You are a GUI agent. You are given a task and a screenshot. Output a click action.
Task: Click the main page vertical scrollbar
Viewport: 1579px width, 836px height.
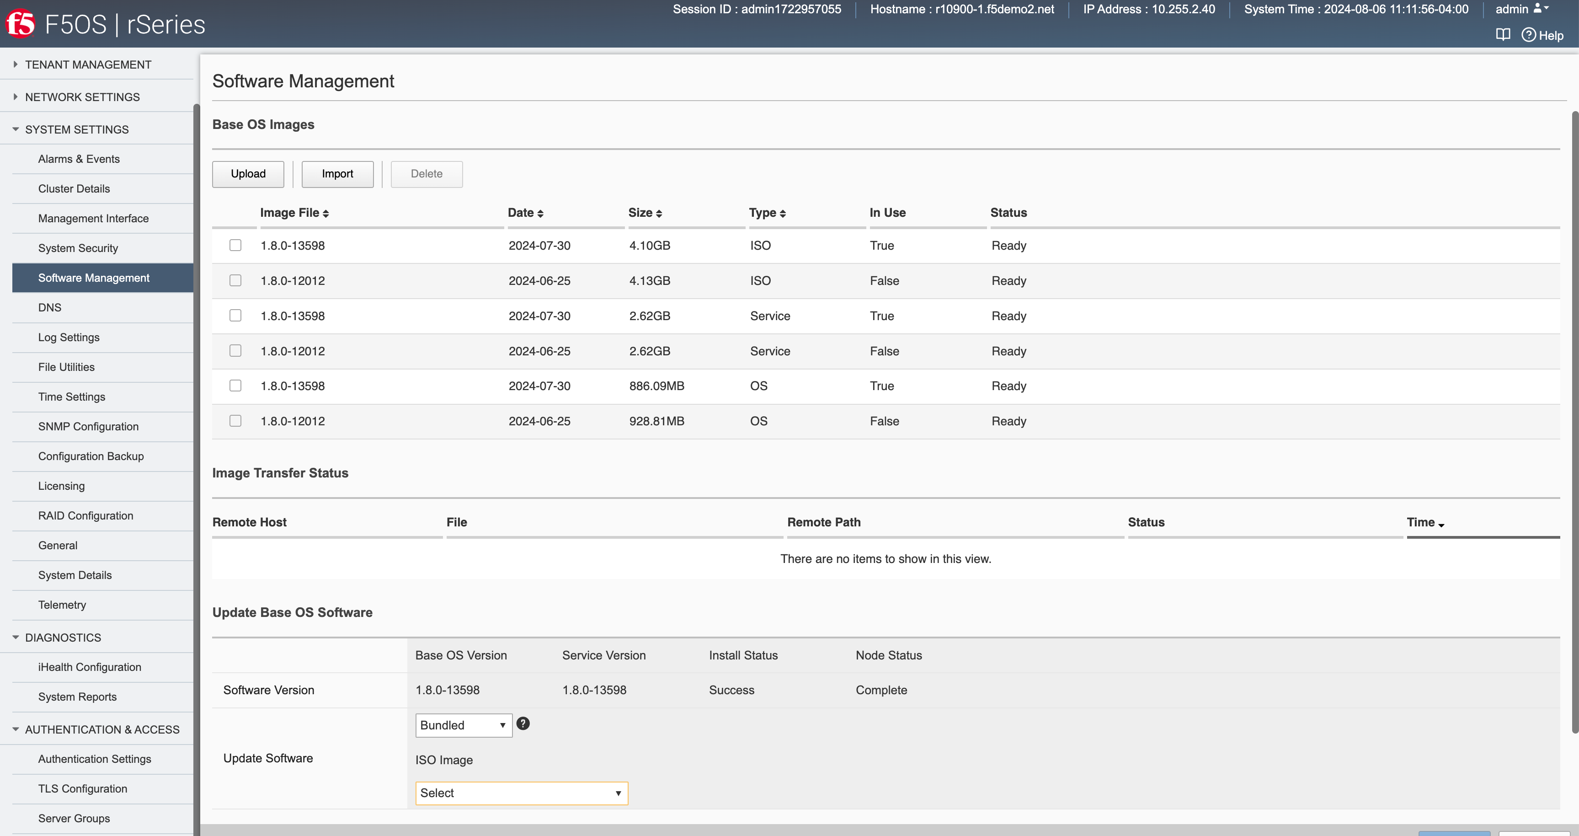pos(1575,422)
